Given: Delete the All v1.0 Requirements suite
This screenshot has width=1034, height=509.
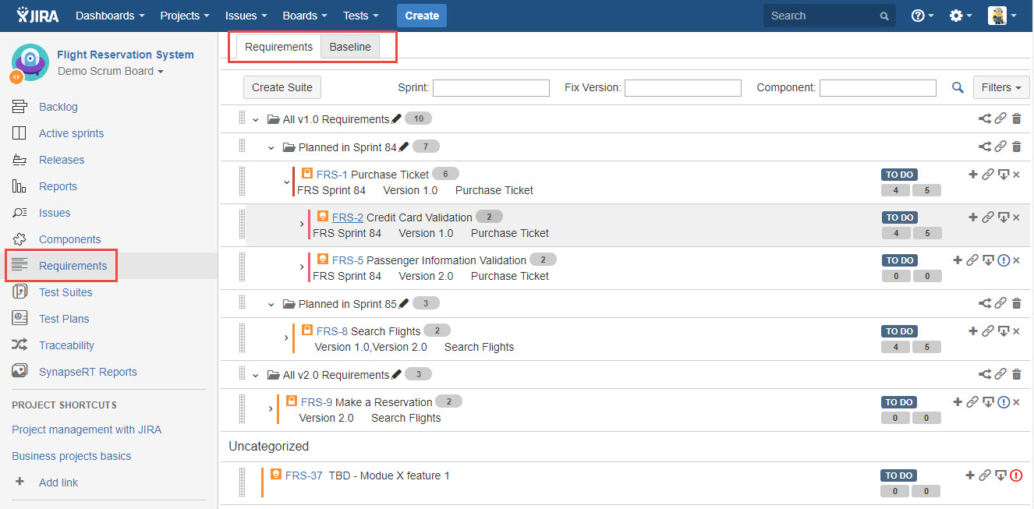Looking at the screenshot, I should 1016,119.
